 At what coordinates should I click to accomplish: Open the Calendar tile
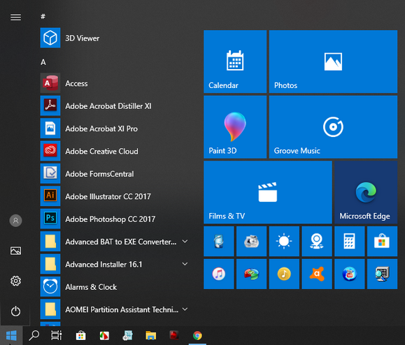pos(235,61)
